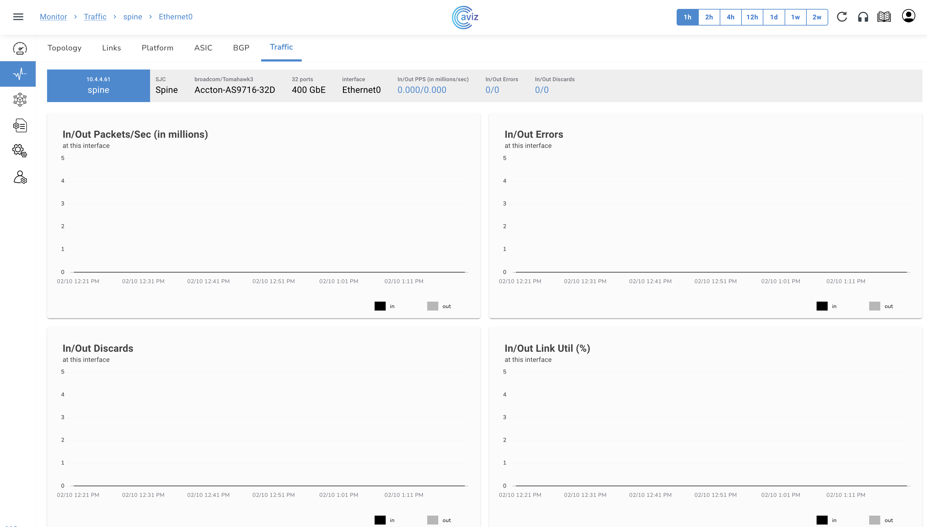Switch to the BGP tab
Screen dimensions: 927x527
pos(241,48)
